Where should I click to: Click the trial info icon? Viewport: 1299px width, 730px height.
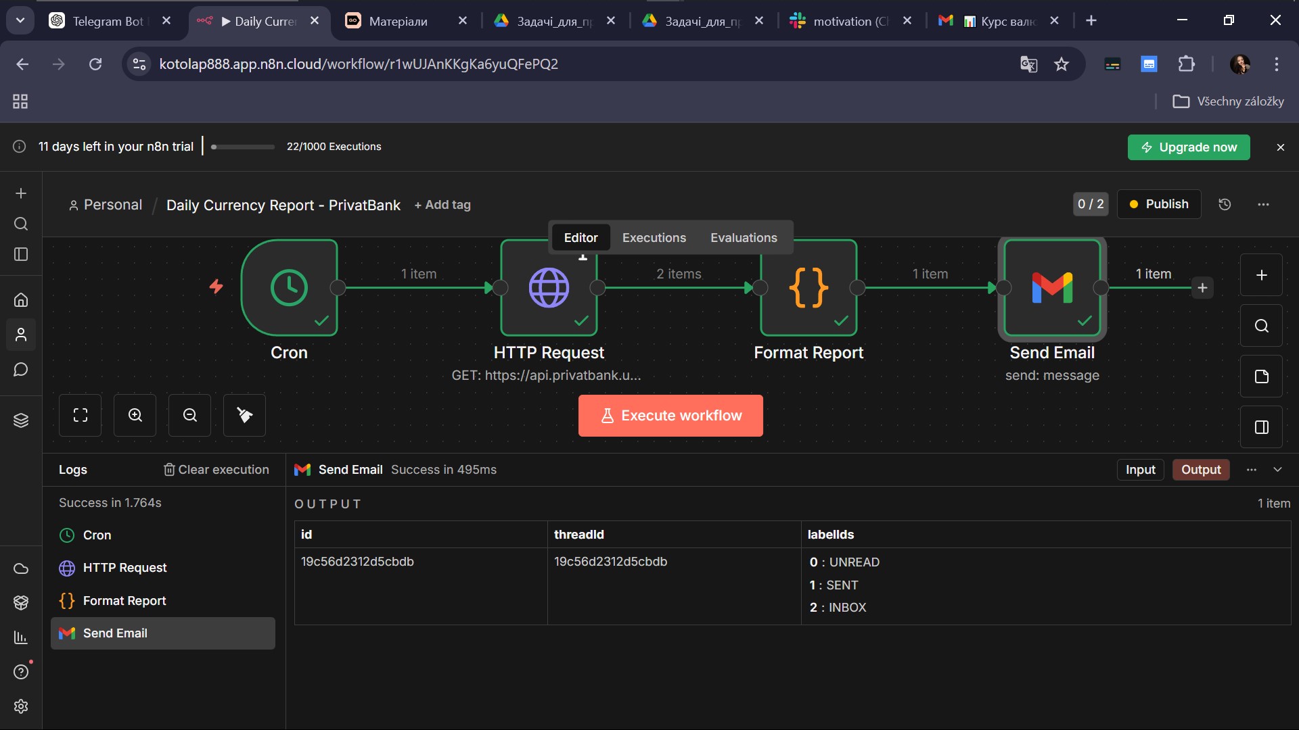(x=20, y=147)
